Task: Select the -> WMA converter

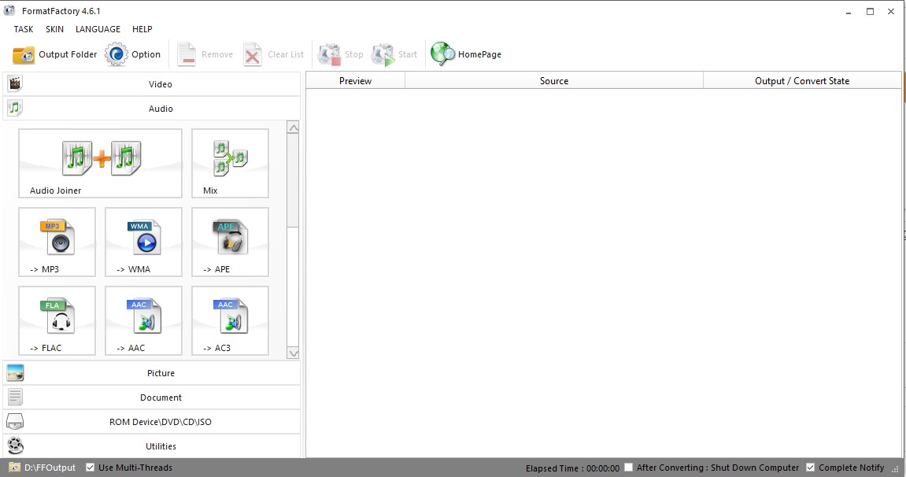Action: [x=143, y=242]
